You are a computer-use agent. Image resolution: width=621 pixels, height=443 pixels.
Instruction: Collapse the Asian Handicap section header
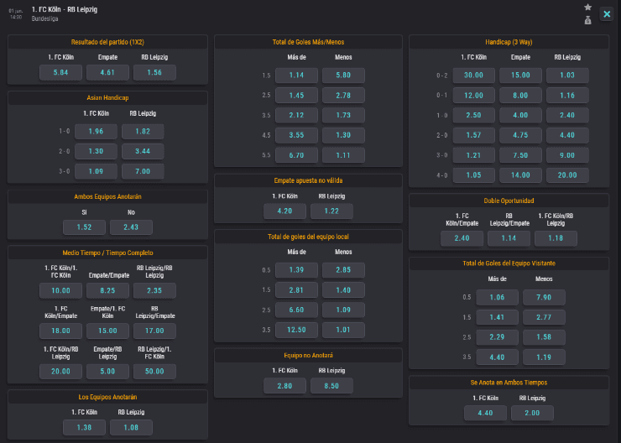point(107,97)
